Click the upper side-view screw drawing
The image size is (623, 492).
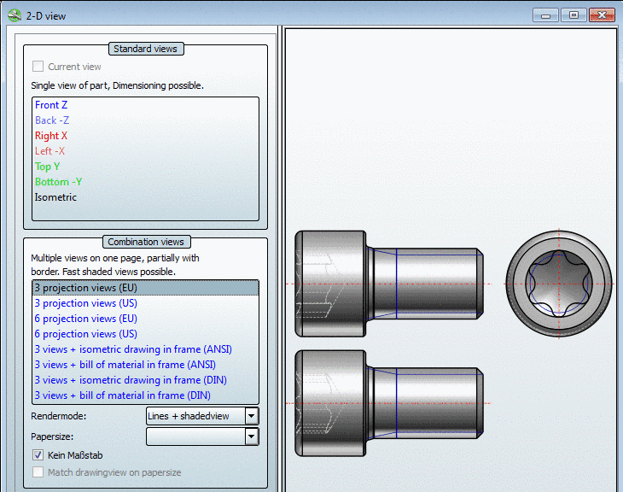(x=389, y=283)
